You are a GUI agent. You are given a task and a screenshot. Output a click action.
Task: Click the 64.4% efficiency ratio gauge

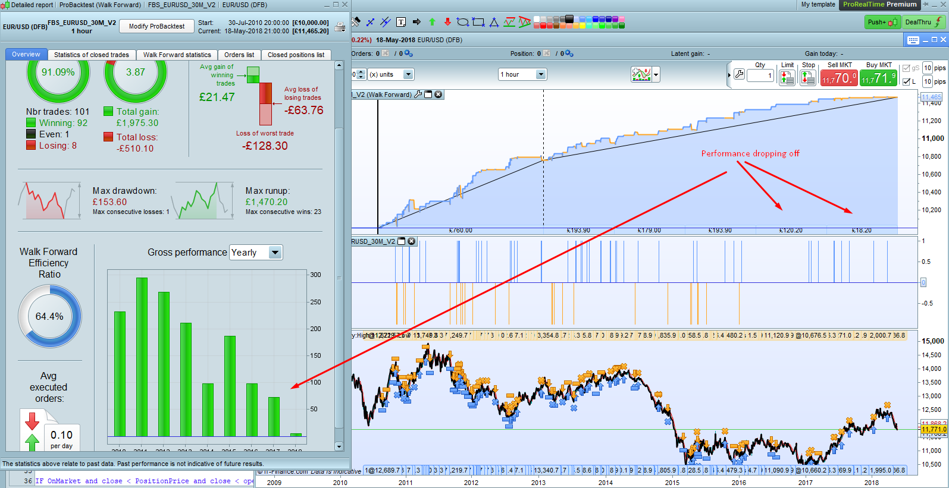pos(49,316)
